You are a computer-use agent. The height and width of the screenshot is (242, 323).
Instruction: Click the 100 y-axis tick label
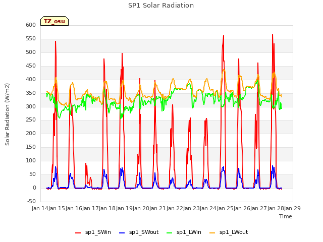(31, 160)
